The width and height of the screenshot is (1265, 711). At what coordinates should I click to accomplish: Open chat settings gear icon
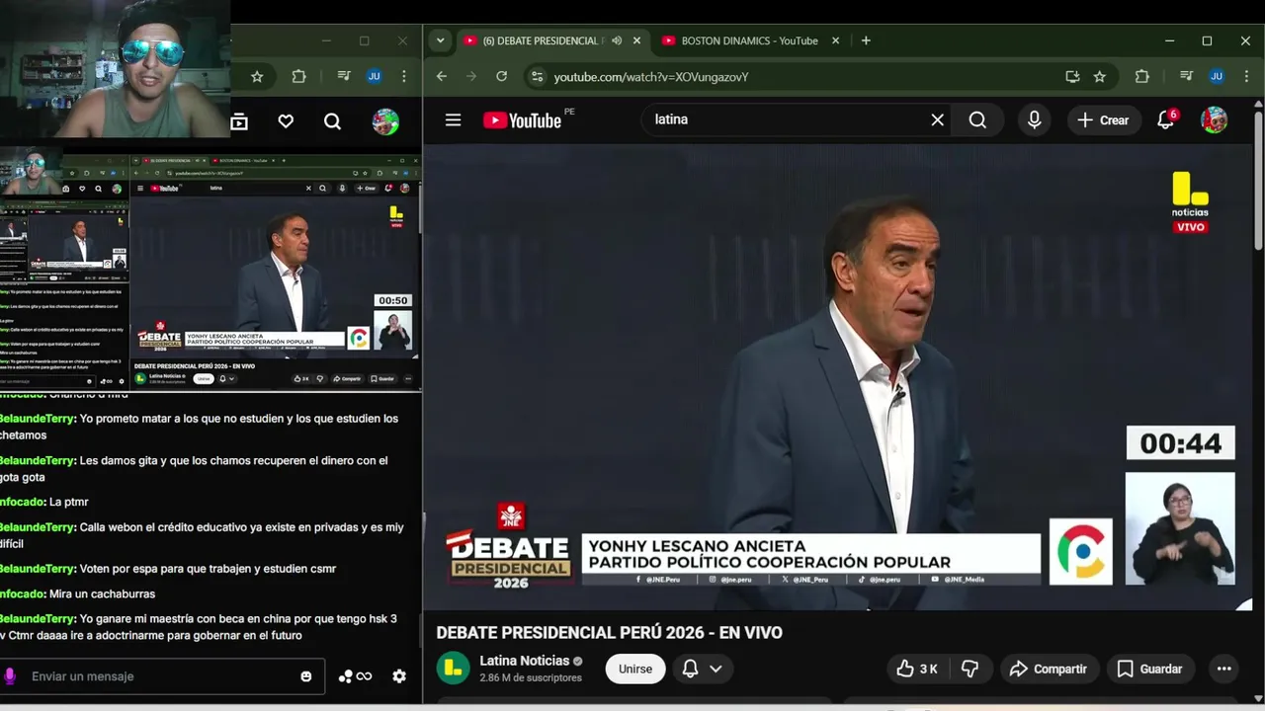[399, 676]
